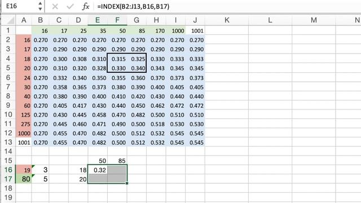
Task: Click the Name Box stepper up arrow
Action: [40, 3]
